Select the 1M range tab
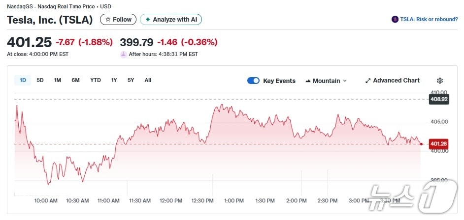 pos(58,80)
